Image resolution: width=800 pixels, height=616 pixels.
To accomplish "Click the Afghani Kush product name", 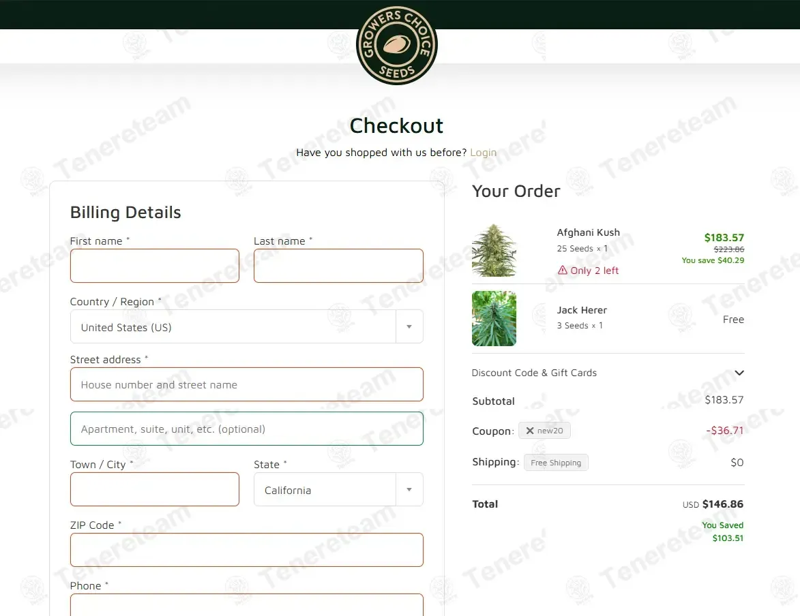I will click(x=589, y=232).
